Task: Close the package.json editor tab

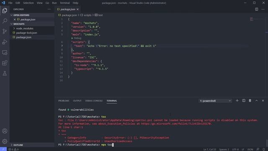Action: pos(78,9)
